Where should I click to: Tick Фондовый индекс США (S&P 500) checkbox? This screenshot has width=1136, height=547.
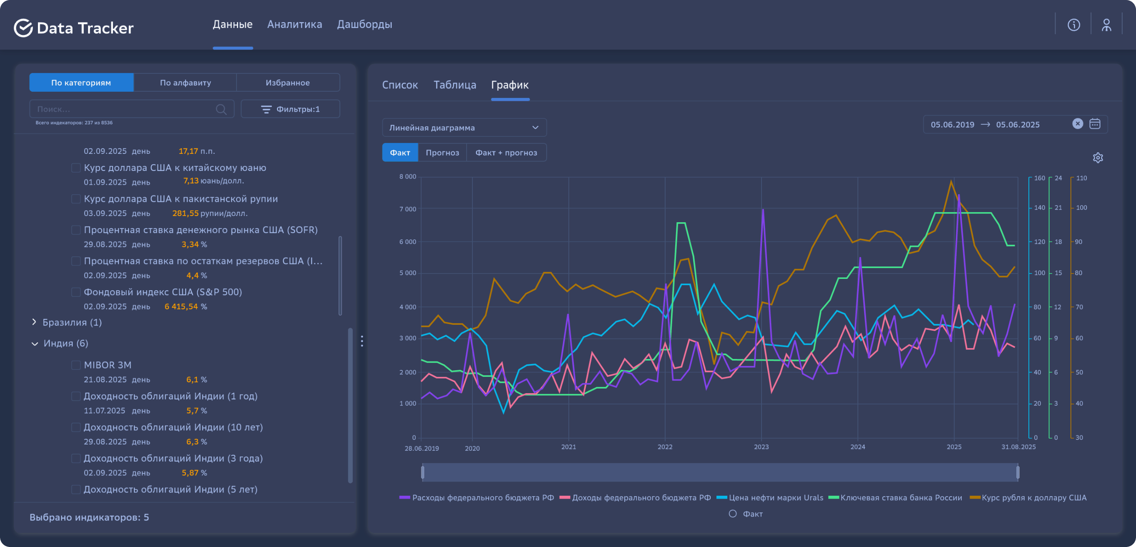click(x=76, y=292)
